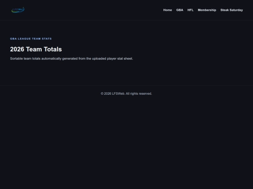Click the "uploaded player stat sheet" phrase
The image size is (253, 189).
coord(112,59)
